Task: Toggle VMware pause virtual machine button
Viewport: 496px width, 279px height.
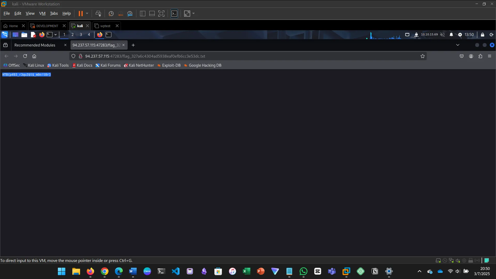Action: (81, 14)
